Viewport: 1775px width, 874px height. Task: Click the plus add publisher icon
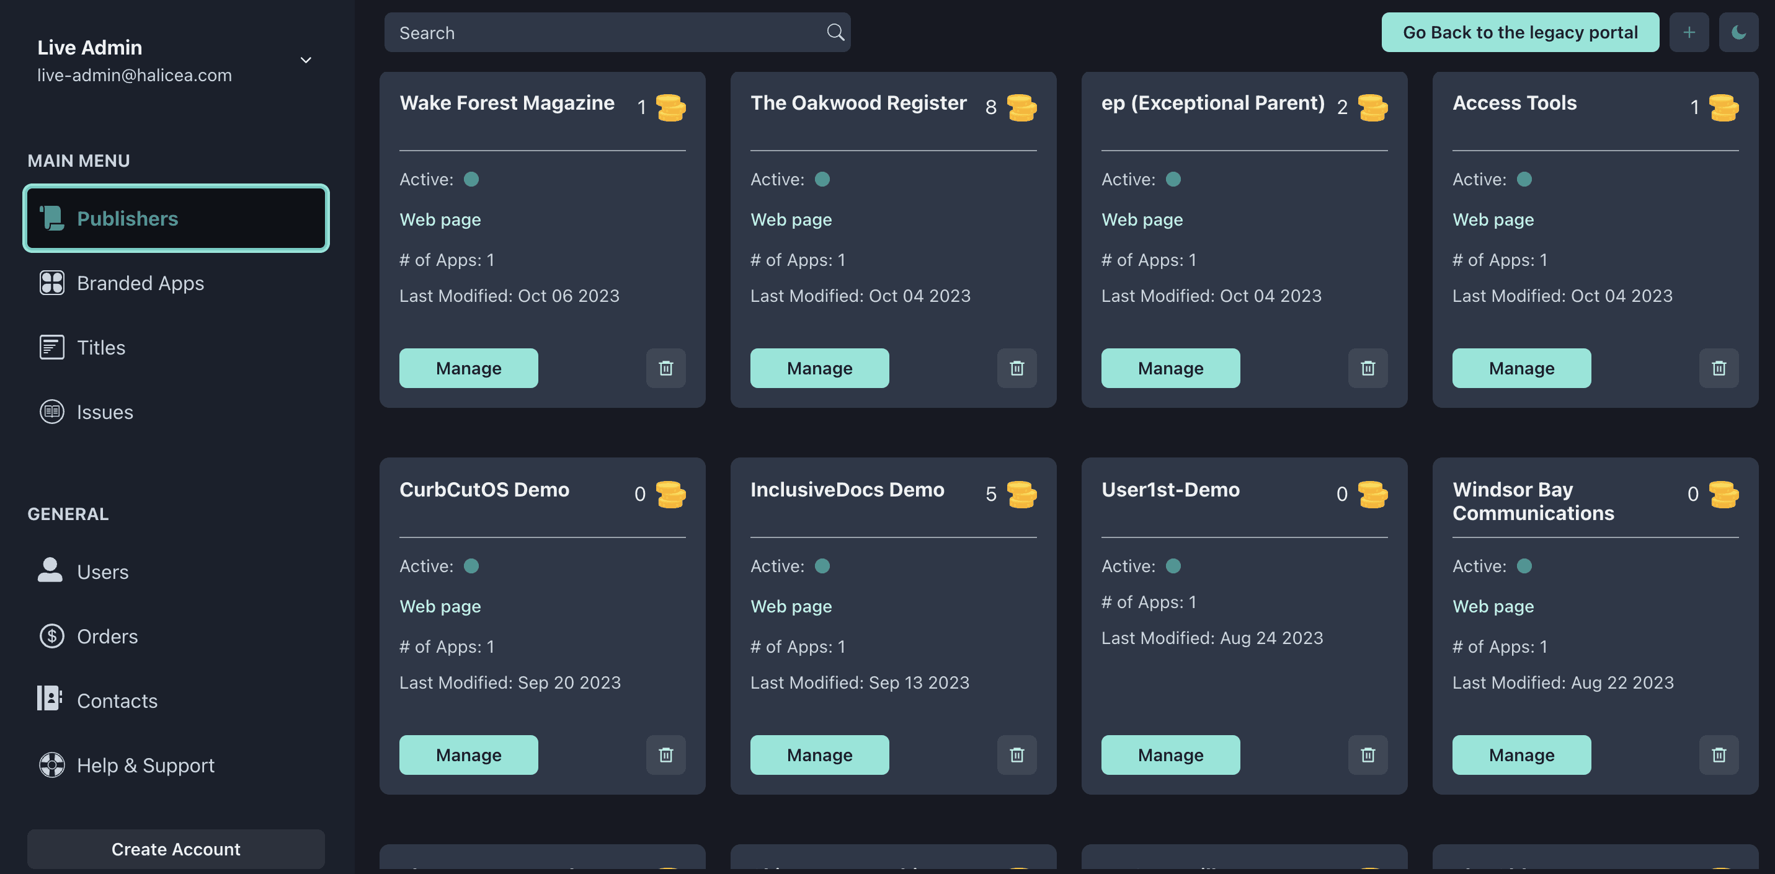[x=1688, y=32]
